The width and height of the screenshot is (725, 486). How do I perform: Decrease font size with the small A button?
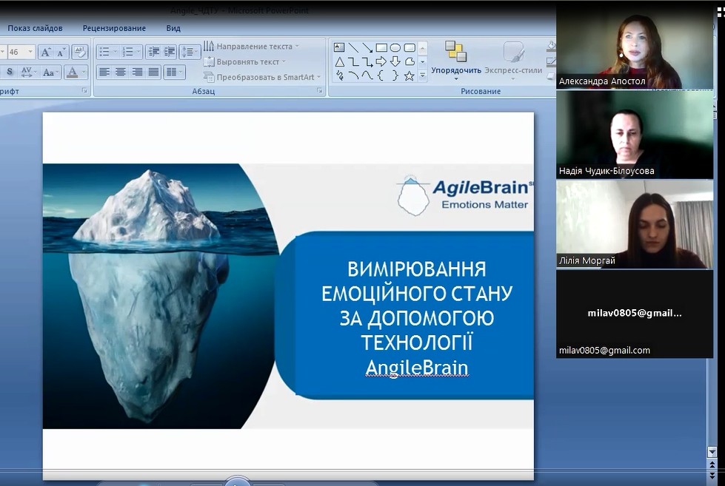[61, 53]
